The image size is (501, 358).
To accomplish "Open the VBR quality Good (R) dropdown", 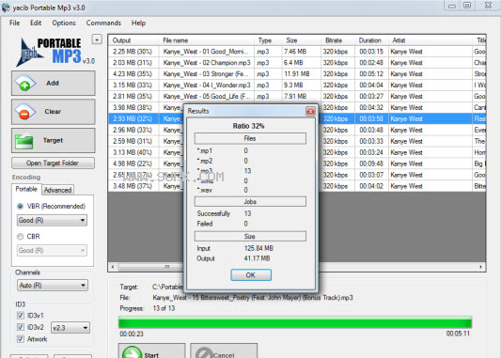I will click(x=52, y=220).
